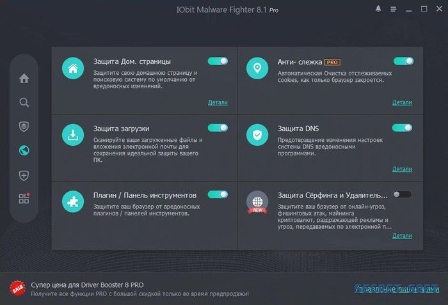Click the Управление лицензиями link
The height and width of the screenshot is (305, 448).
point(394,289)
